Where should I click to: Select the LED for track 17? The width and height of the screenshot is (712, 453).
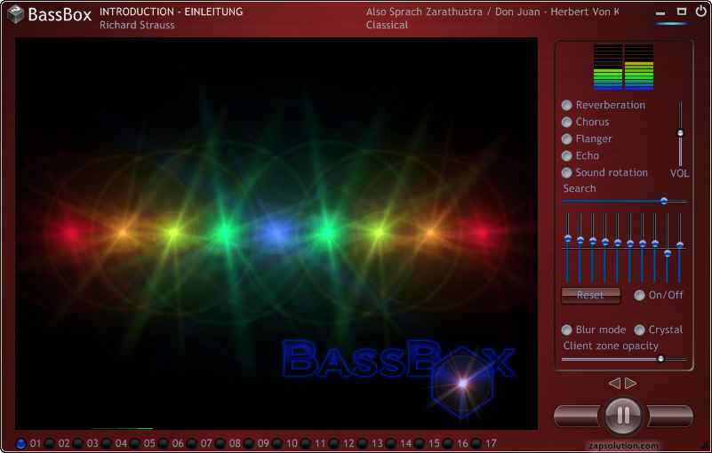[x=476, y=443]
